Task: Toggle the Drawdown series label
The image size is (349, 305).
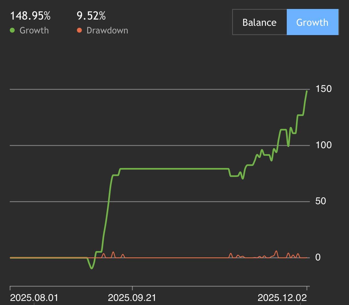Action: (x=107, y=30)
